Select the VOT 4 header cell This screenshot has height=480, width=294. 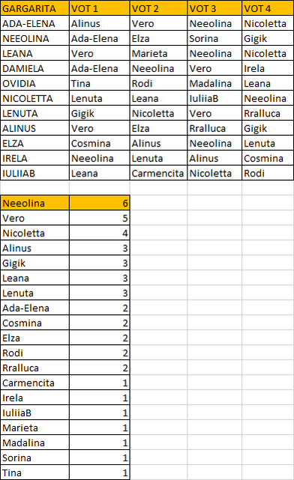click(268, 8)
